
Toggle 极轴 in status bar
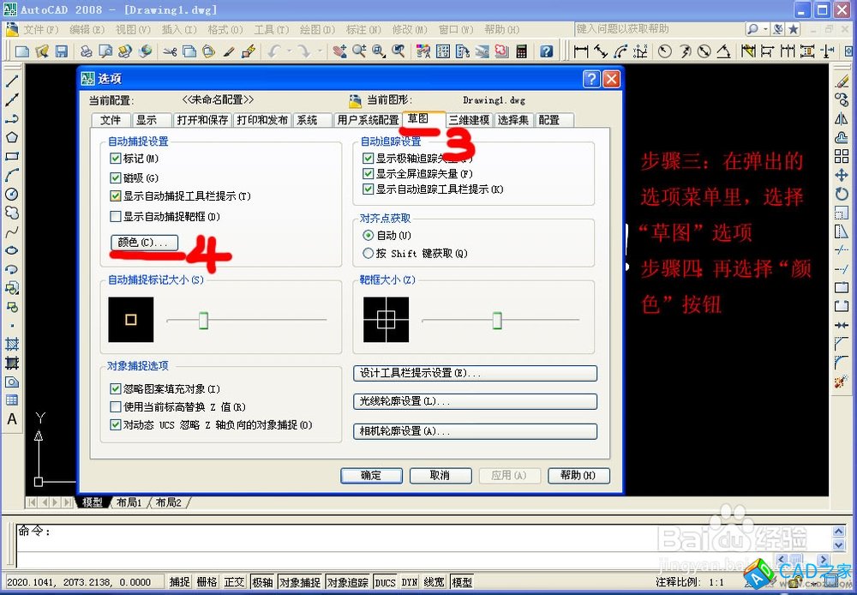coord(262,582)
